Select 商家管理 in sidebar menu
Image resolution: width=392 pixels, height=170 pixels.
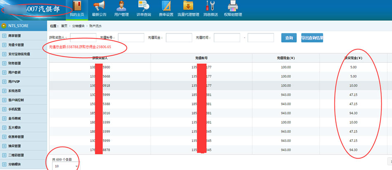click(x=14, y=36)
